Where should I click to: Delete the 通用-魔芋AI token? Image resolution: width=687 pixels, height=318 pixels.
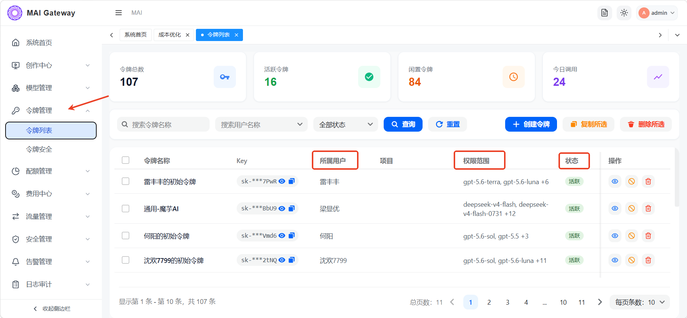648,209
